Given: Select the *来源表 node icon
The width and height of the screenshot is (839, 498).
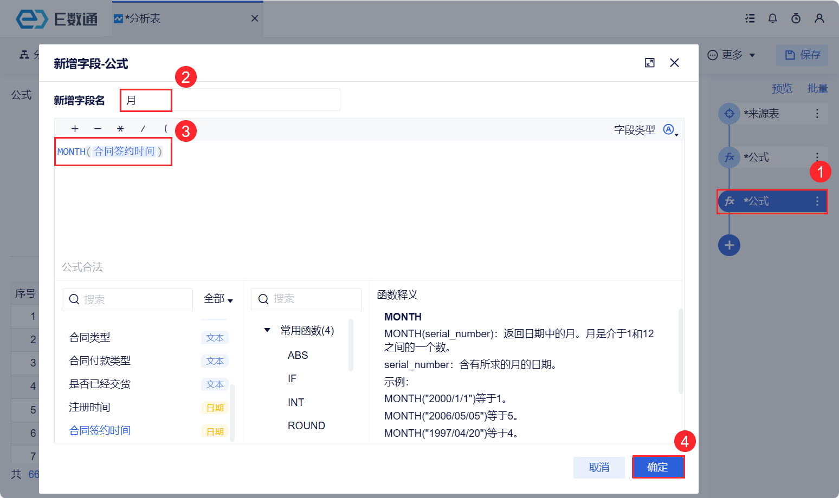Looking at the screenshot, I should tap(730, 114).
